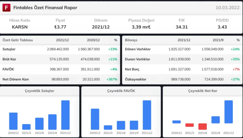Click the 2021/12 period value under Dönem
Image resolution: width=243 pixels, height=138 pixels.
[x=101, y=27]
